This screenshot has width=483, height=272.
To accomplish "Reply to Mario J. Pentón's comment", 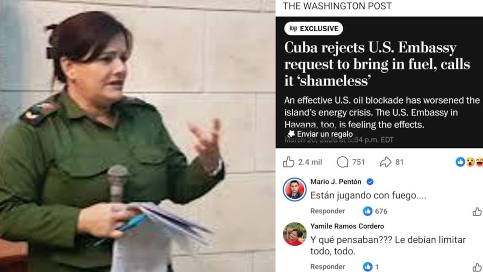I will coord(328,211).
